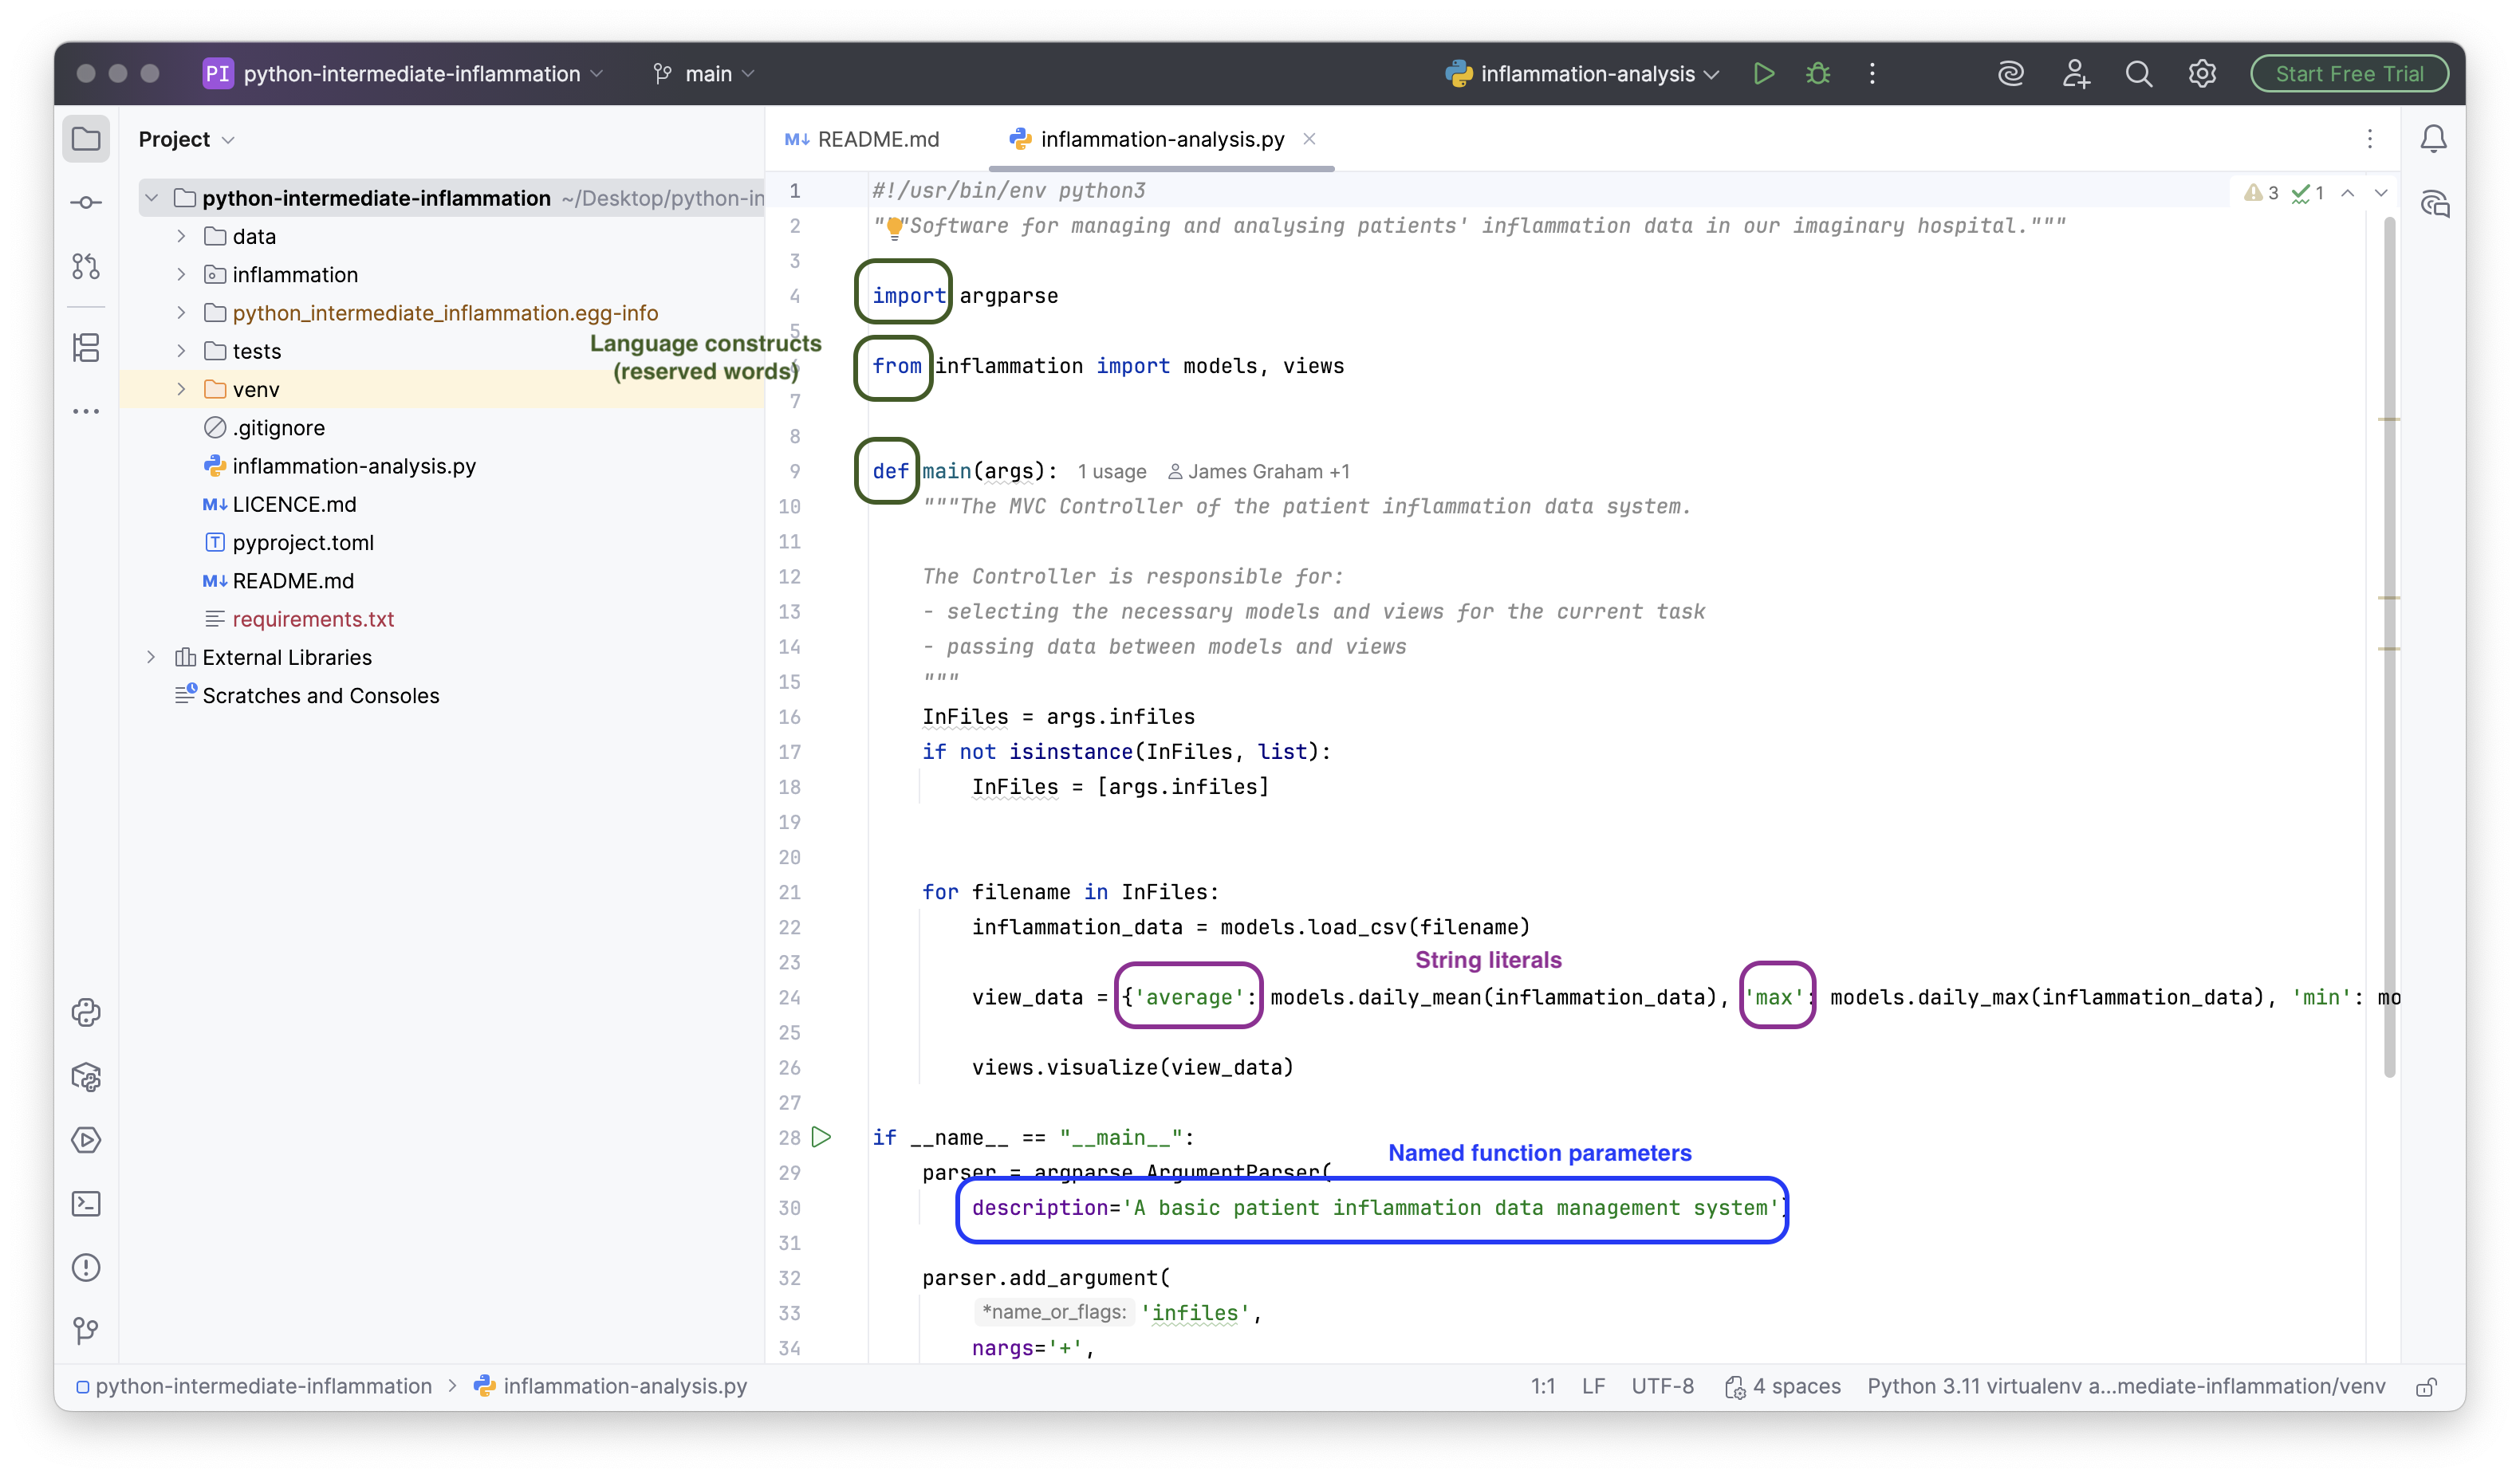Open the Services tool window
The height and width of the screenshot is (1478, 2520).
(86, 1139)
